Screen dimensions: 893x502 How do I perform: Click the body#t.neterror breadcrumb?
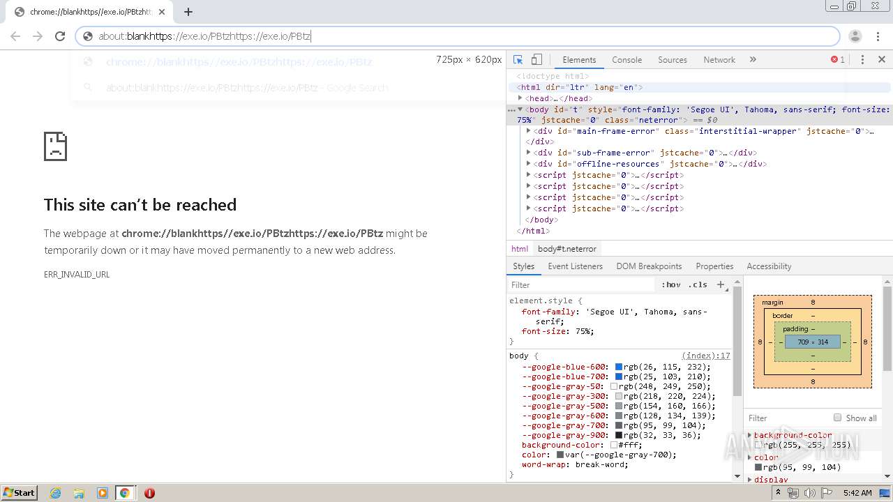click(x=567, y=249)
